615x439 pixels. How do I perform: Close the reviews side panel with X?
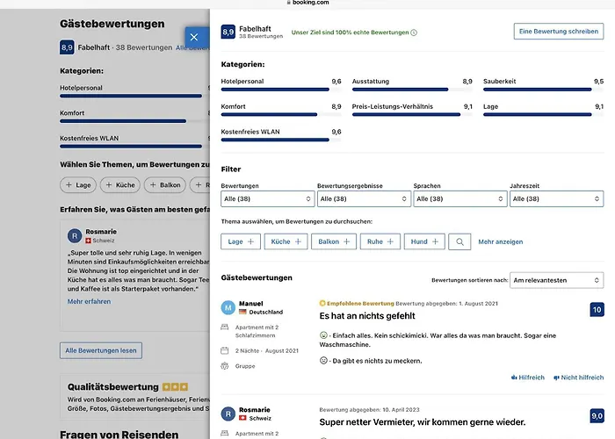coord(194,37)
